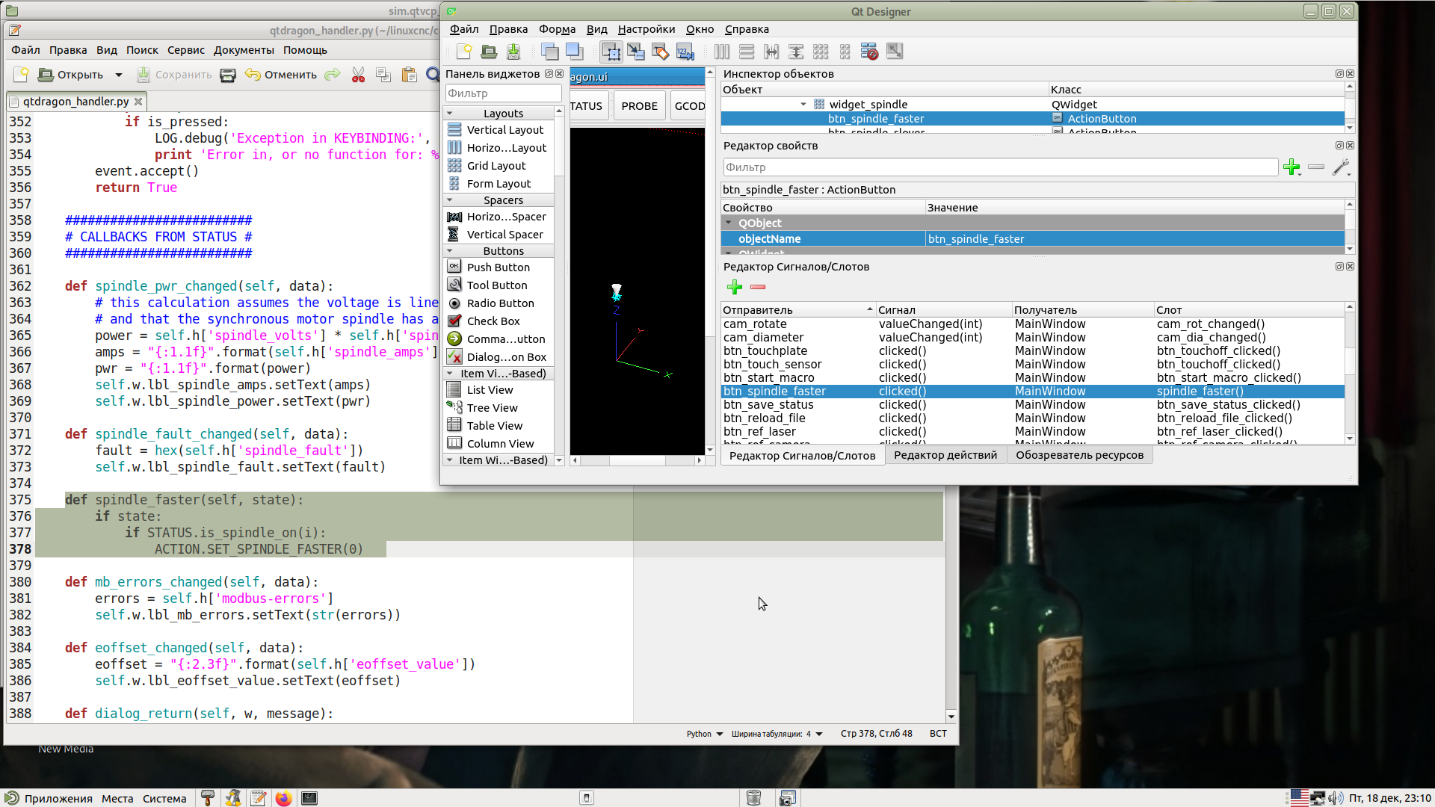
Task: Click Lay Out in a Grid icon
Action: pos(821,52)
